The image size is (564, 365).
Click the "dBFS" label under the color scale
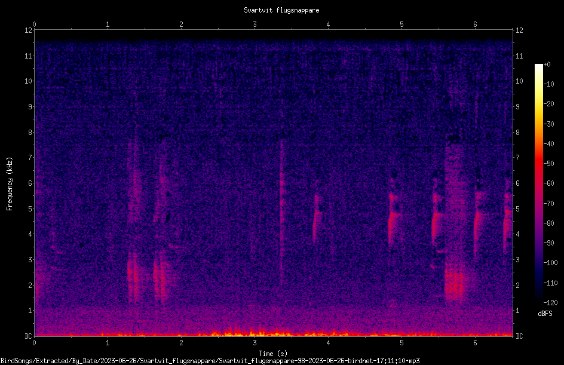[545, 314]
